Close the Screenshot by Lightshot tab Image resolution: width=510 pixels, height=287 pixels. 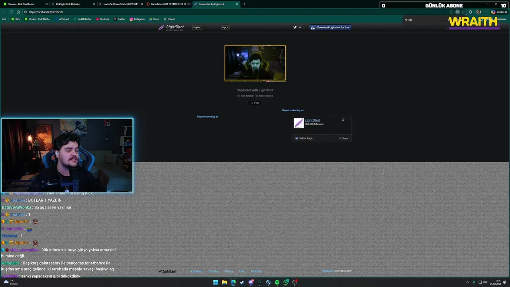[x=237, y=4]
